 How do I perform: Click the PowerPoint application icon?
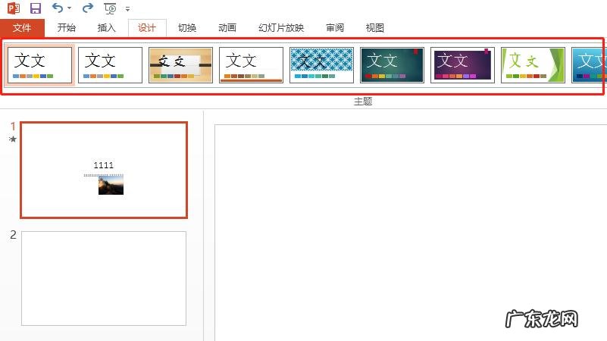coord(14,8)
